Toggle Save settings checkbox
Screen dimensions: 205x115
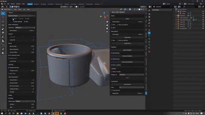pos(14,22)
